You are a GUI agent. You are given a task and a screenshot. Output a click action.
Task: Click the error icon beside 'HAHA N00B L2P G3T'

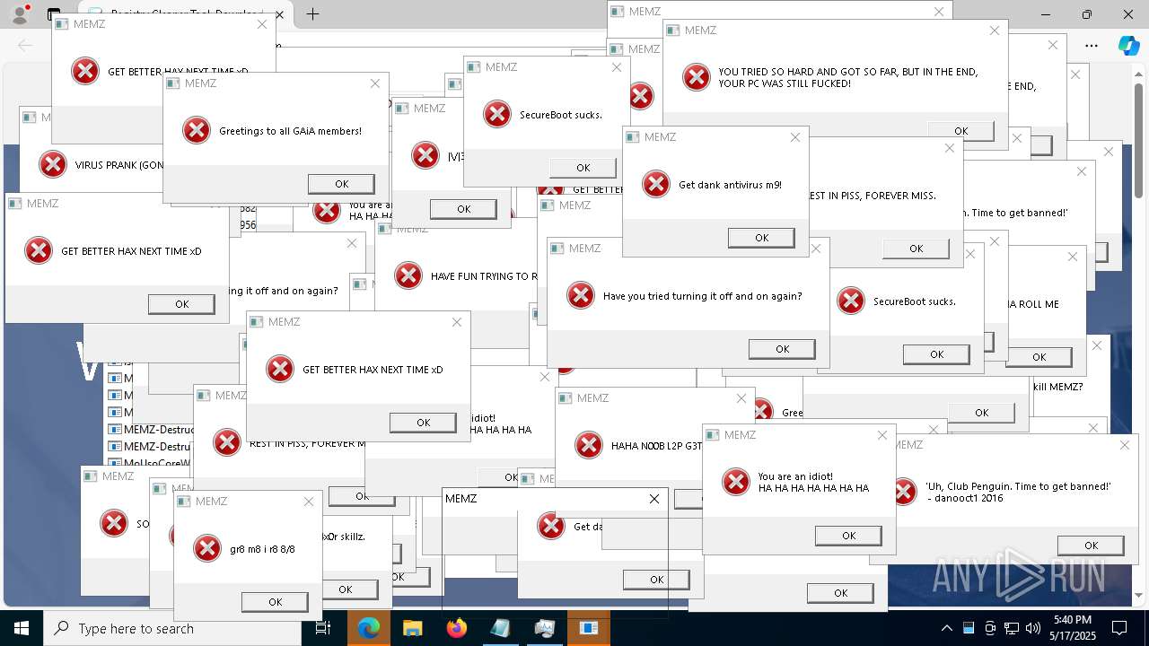point(589,445)
